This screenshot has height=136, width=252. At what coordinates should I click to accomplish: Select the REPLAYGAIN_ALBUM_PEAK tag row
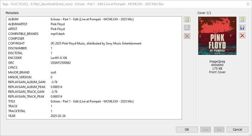click(x=94, y=87)
